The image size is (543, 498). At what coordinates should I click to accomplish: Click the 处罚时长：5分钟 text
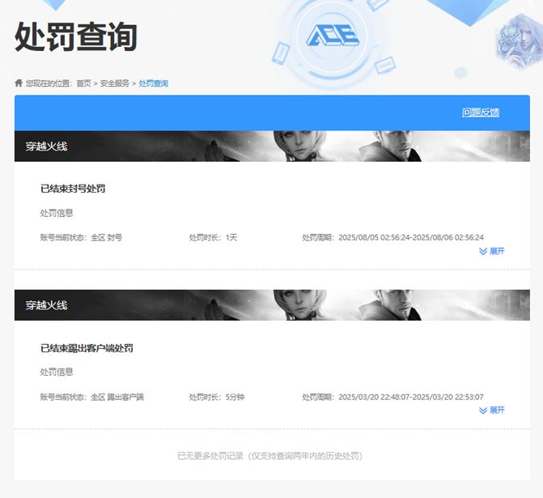tap(217, 397)
